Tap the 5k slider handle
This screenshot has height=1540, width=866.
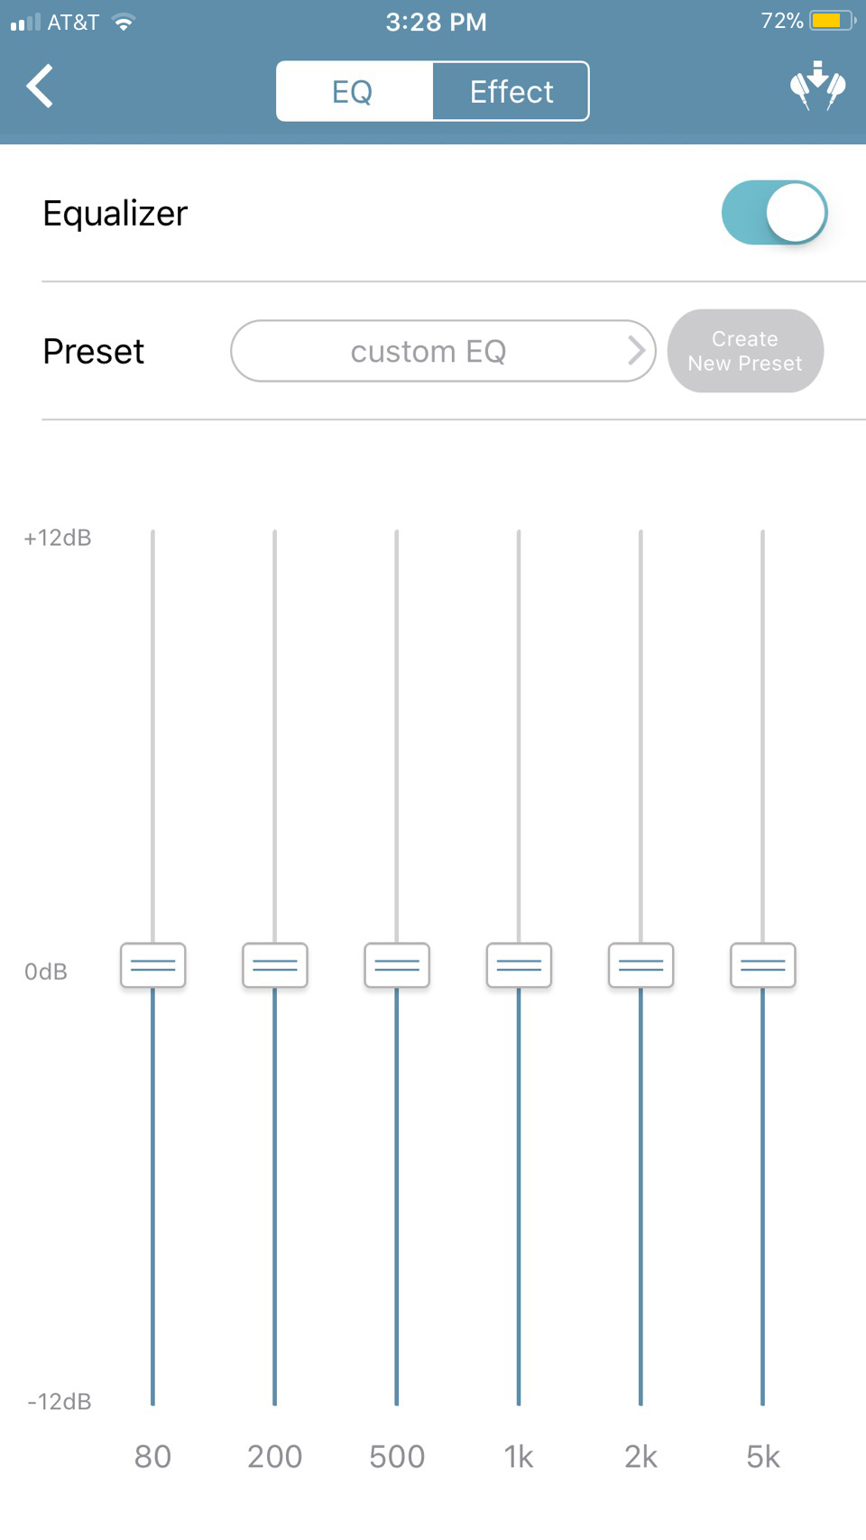click(x=763, y=965)
